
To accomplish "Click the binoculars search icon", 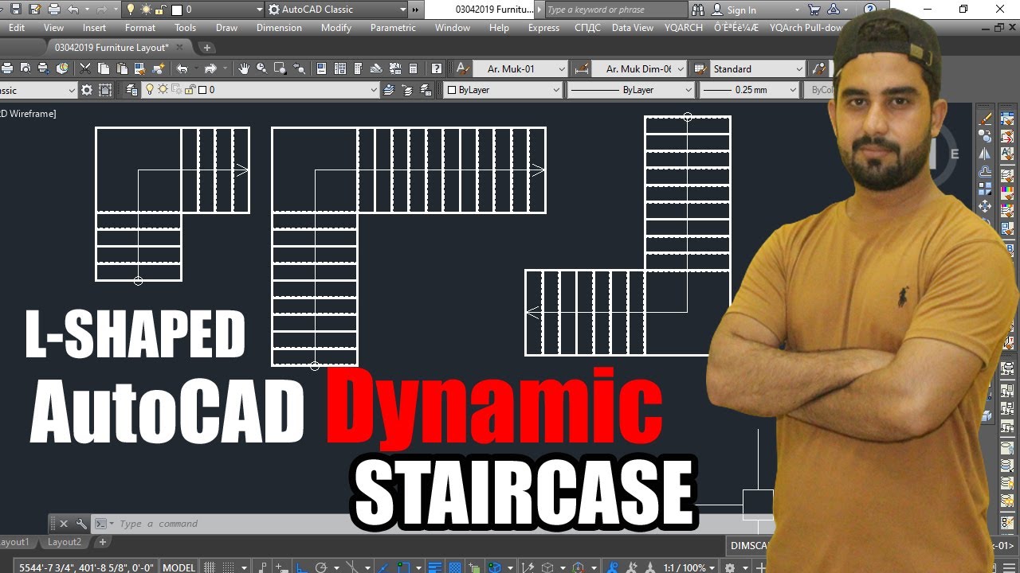I will [x=698, y=10].
